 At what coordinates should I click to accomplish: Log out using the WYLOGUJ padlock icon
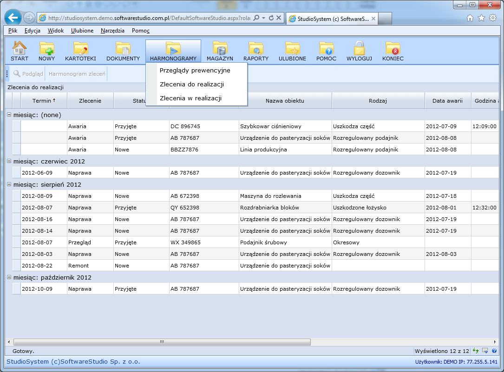pos(358,50)
